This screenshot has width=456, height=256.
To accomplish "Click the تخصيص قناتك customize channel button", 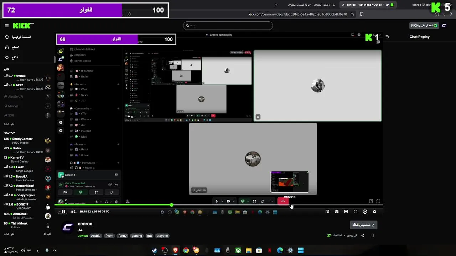I will [363, 225].
